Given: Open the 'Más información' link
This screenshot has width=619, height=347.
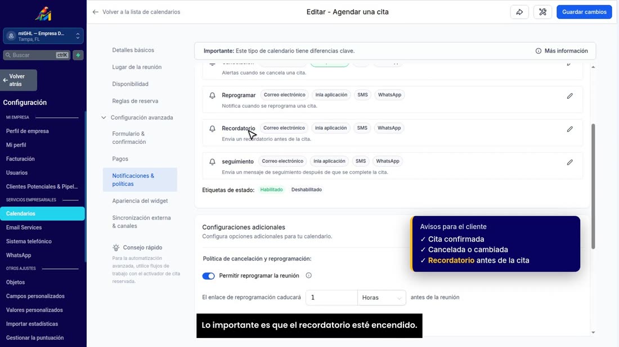Looking at the screenshot, I should [566, 51].
